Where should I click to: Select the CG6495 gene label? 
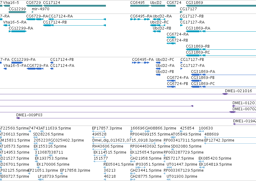pos(137,3)
